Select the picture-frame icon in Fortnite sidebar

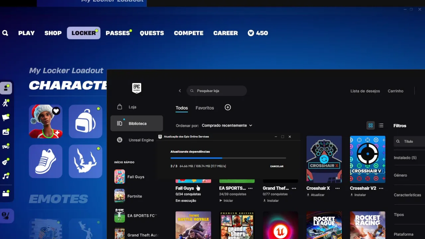click(x=6, y=132)
